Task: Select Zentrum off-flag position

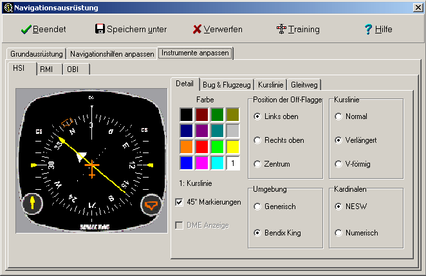Action: (272, 164)
